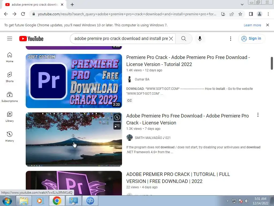The width and height of the screenshot is (274, 206).
Task: Click the SMITH MALVADÃO channel avatar
Action: tap(130, 138)
